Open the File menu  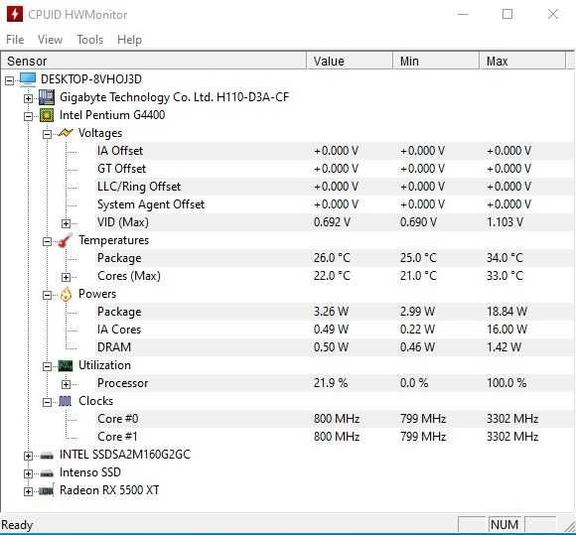tap(15, 40)
